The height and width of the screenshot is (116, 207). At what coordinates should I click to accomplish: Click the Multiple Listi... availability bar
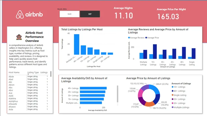point(91,103)
